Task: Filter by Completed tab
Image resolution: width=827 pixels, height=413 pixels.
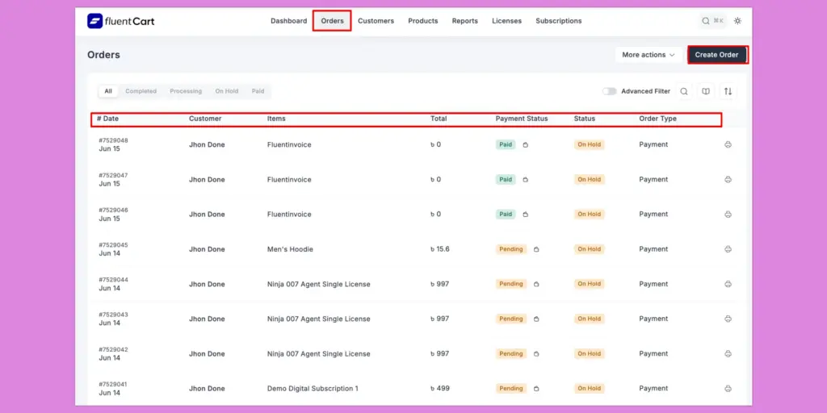Action: point(141,91)
